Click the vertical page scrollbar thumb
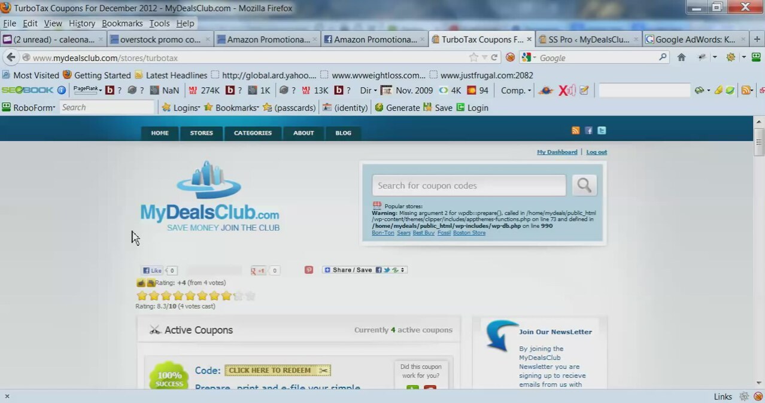Screen dimensions: 765x403 tap(759, 142)
